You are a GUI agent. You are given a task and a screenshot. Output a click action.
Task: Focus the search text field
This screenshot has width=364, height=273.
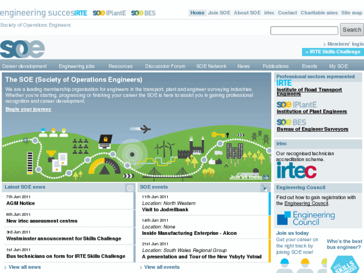(304, 31)
